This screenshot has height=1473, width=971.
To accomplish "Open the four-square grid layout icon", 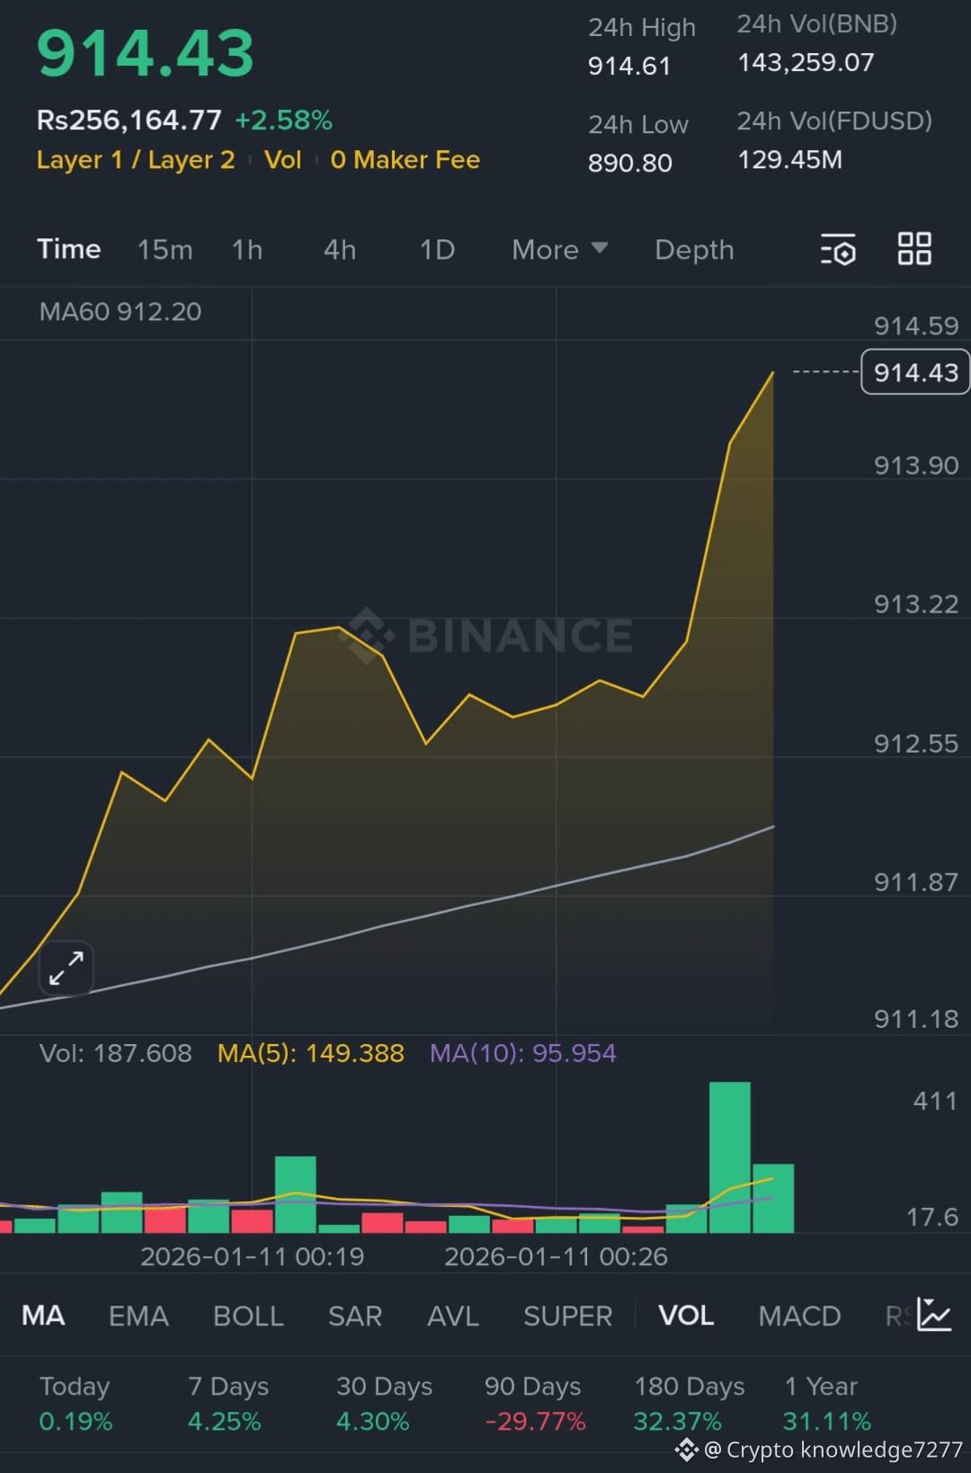I will point(914,248).
